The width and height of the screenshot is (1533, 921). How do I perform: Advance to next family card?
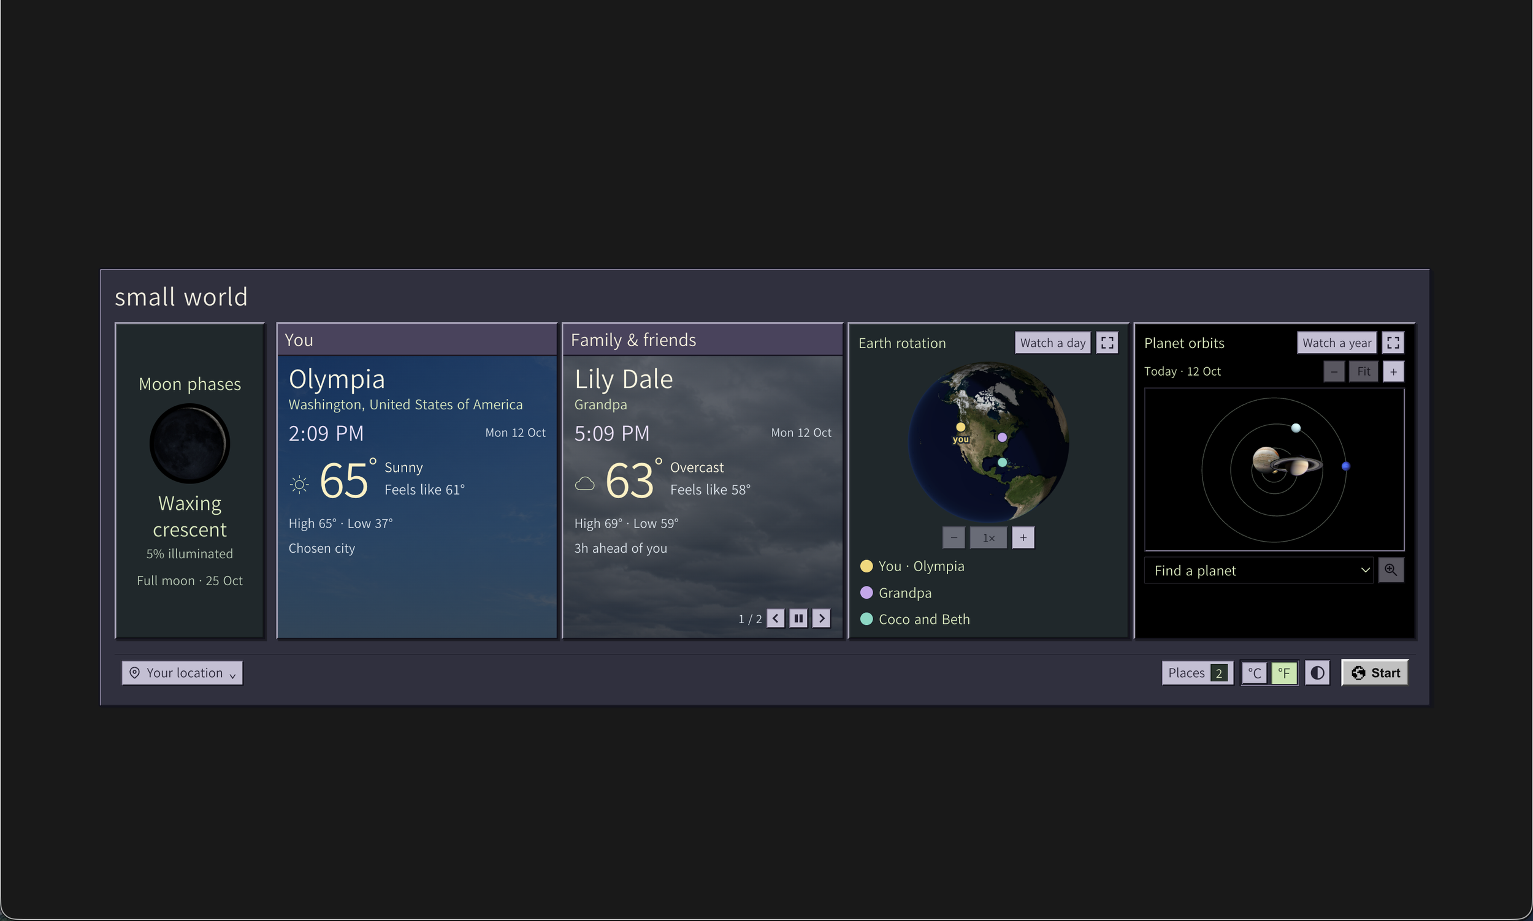822,618
